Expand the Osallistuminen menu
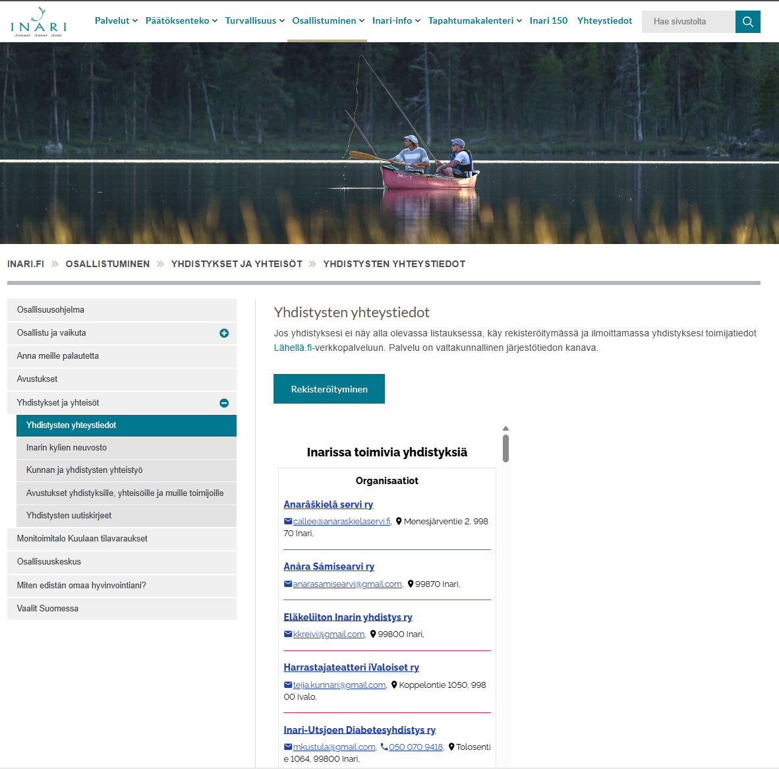Screen dimensions: 779x769 coord(328,21)
